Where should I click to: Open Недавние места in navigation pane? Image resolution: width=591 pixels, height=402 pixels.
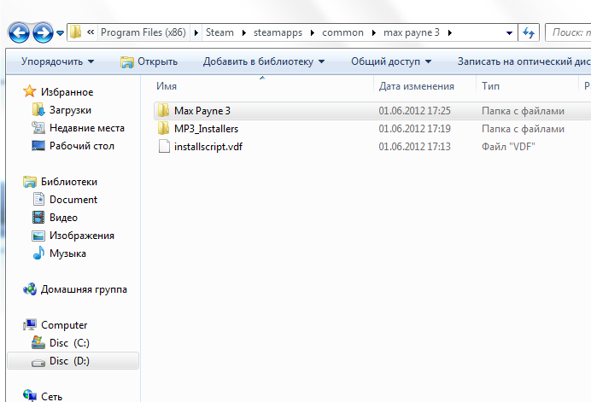(x=87, y=128)
